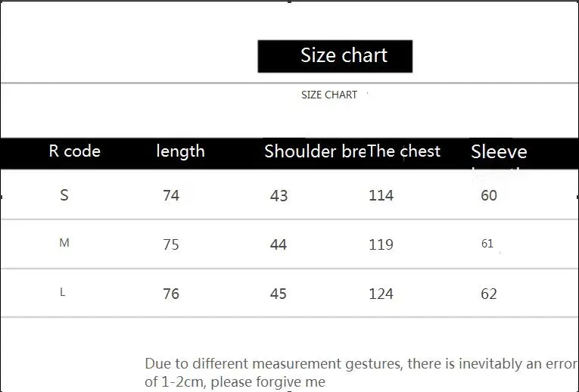Click shoulder value 43 in S row
The height and width of the screenshot is (392, 579).
pyautogui.click(x=279, y=196)
